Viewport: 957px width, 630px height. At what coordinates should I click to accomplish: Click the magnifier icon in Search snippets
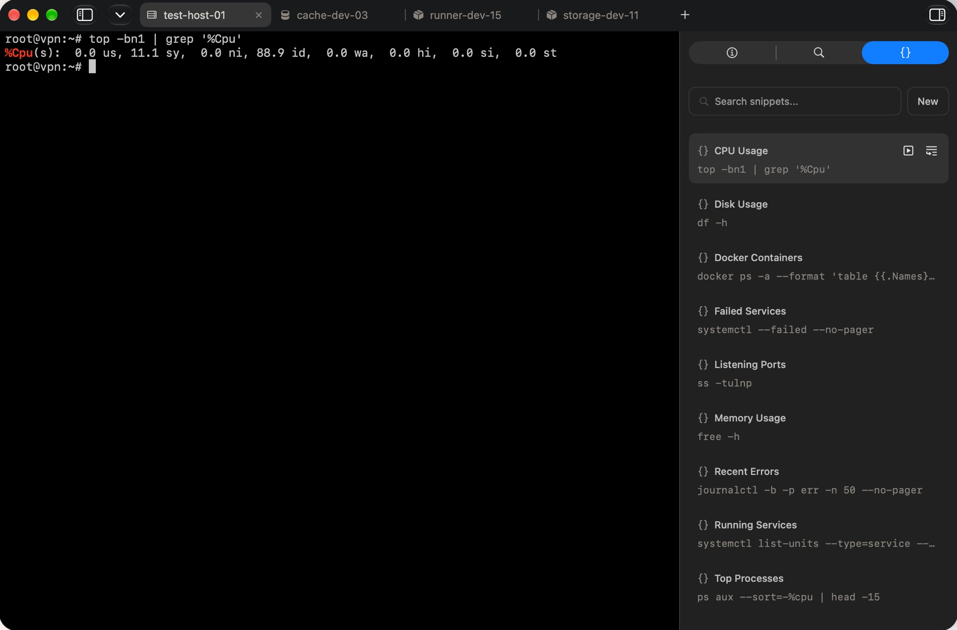(704, 101)
